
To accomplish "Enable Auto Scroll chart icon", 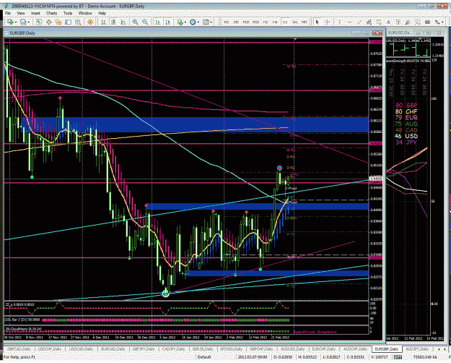I will coord(158,22).
